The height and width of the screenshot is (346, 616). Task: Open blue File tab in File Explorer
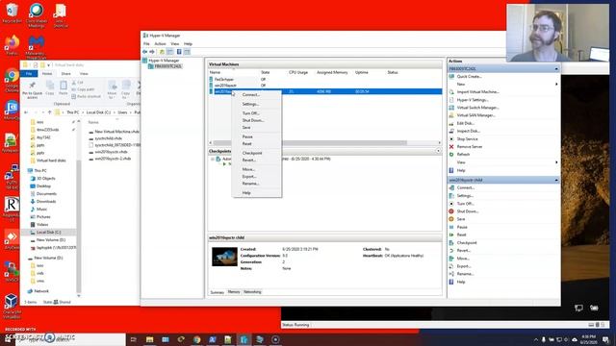click(29, 74)
